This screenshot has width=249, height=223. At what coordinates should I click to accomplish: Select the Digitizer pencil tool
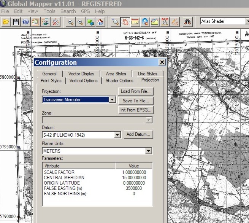point(175,22)
